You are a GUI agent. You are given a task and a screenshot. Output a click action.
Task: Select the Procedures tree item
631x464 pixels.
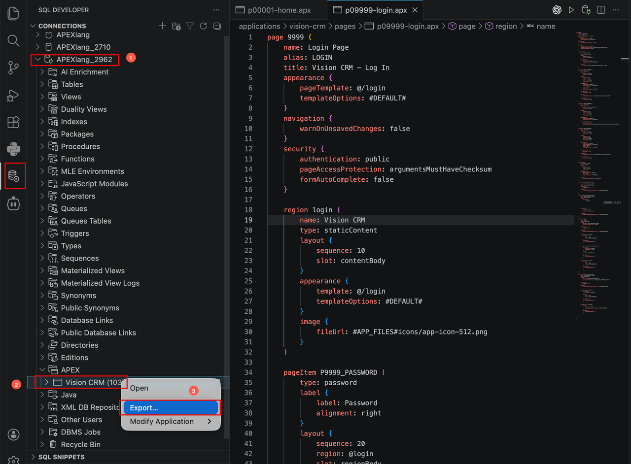tap(80, 146)
